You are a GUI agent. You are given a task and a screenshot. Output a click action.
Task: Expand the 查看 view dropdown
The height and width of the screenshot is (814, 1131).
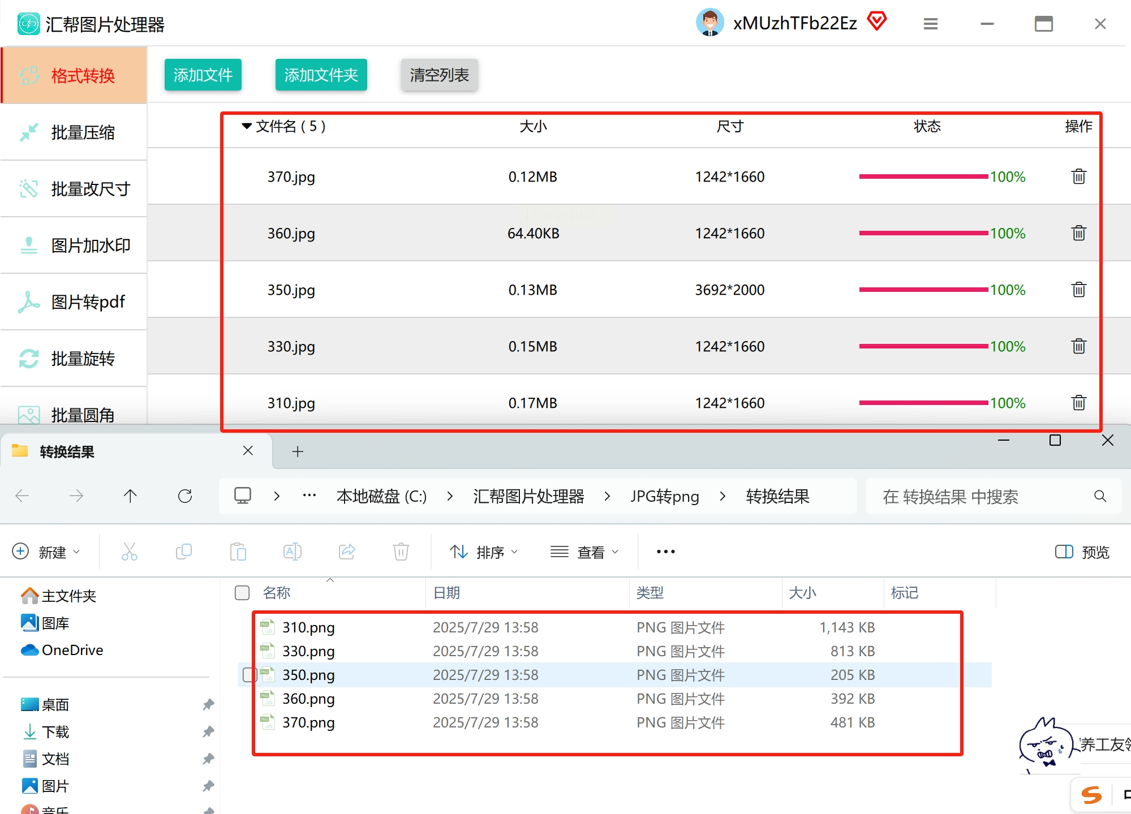coord(584,552)
